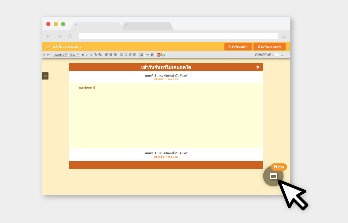Image resolution: width=348 pixels, height=223 pixels.
Task: Apply italic formatting
Action: pyautogui.click(x=87, y=55)
